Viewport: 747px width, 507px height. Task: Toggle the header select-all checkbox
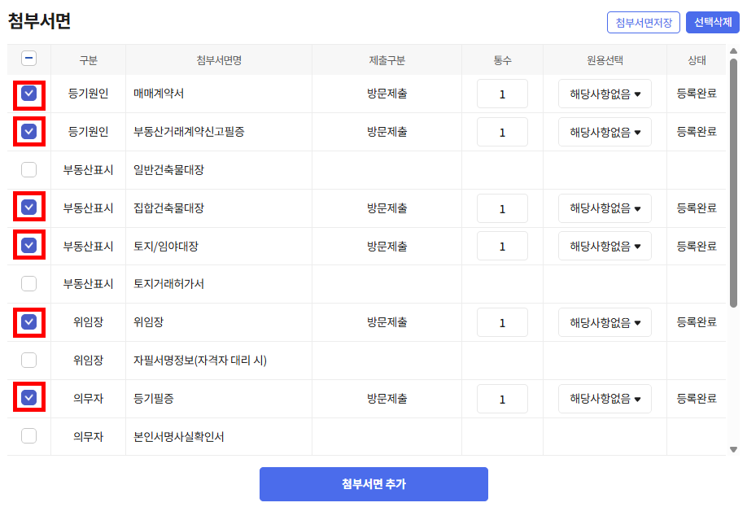[x=28, y=58]
